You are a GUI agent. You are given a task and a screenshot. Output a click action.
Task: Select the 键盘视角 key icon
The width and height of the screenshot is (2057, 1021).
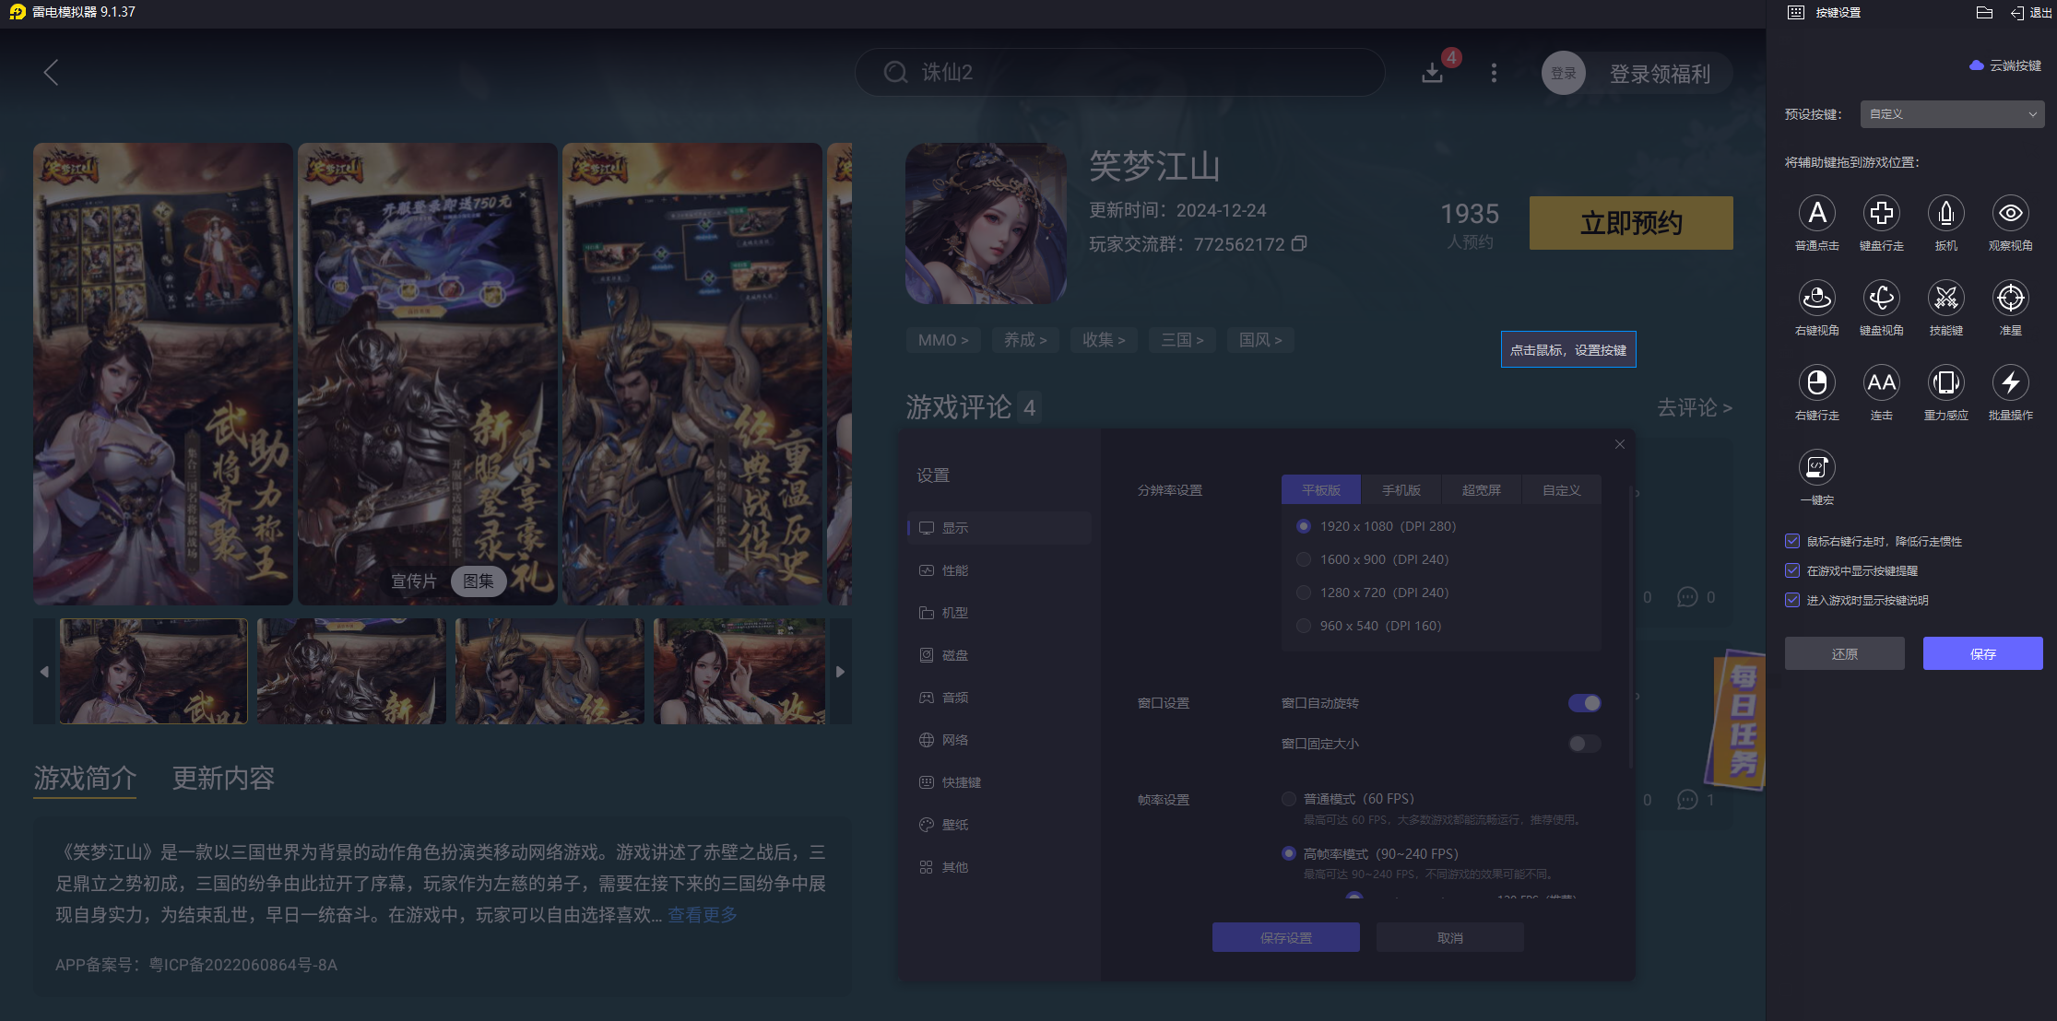(x=1881, y=299)
